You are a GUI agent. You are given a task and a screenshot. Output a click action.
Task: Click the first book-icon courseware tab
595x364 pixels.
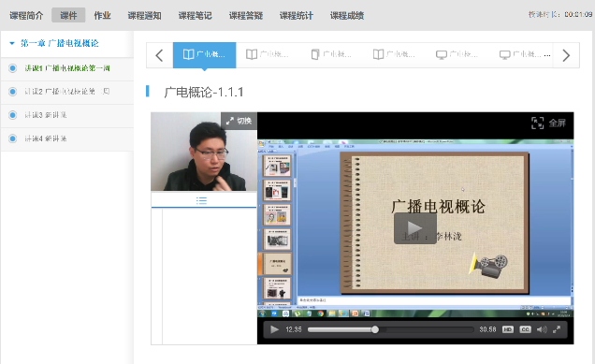coord(205,54)
